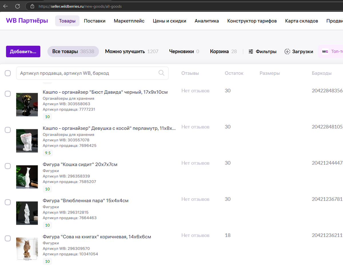343x266 pixels.
Task: Open the Фильтры label
Action: click(x=266, y=52)
